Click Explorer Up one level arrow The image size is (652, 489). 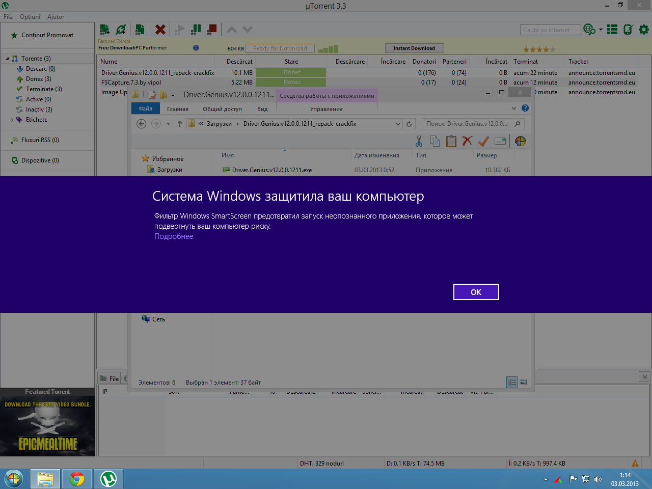coord(180,124)
